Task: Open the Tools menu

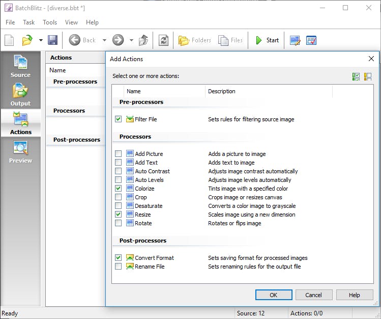Action: coord(50,22)
